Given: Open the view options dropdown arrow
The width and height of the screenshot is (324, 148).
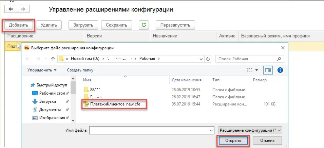Looking at the screenshot, I should [x=256, y=70].
